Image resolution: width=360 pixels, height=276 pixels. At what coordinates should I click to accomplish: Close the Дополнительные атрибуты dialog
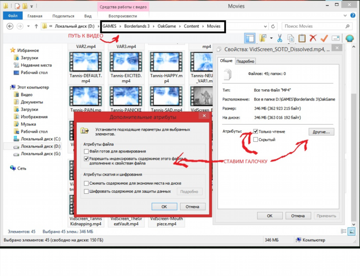[x=204, y=116]
